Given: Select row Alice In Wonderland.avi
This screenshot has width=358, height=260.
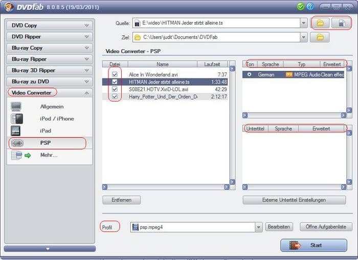Looking at the screenshot, I should pos(165,74).
